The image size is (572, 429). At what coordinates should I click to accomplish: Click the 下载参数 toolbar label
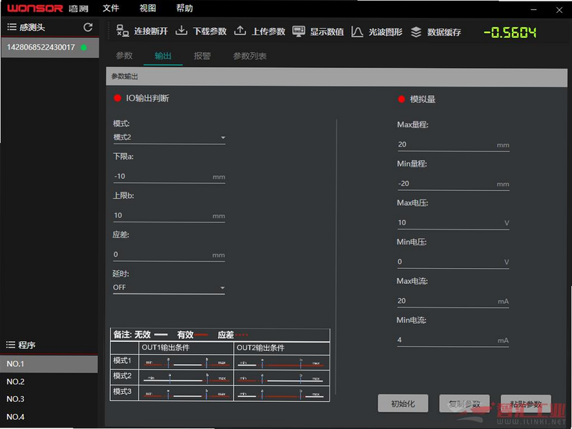[x=209, y=31]
